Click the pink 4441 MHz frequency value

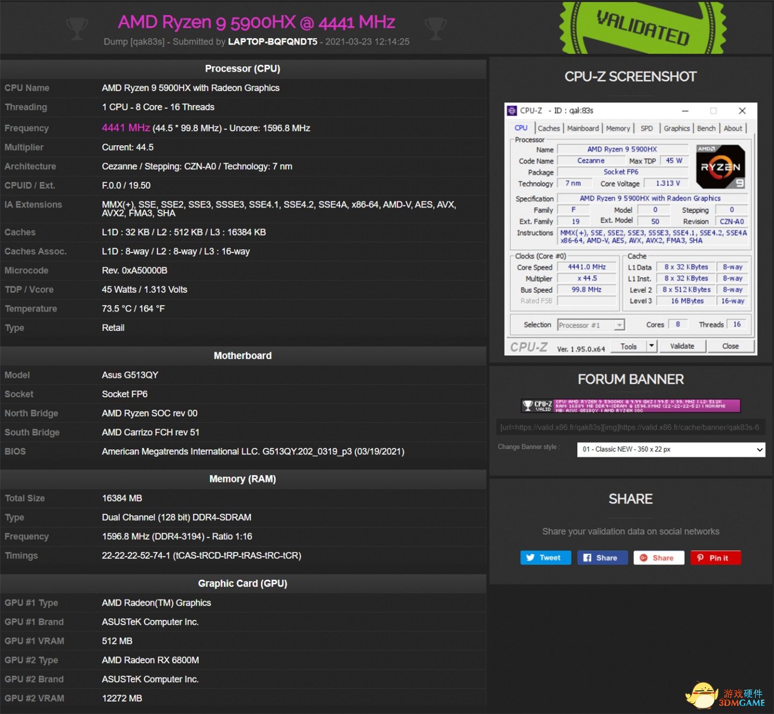click(x=126, y=128)
